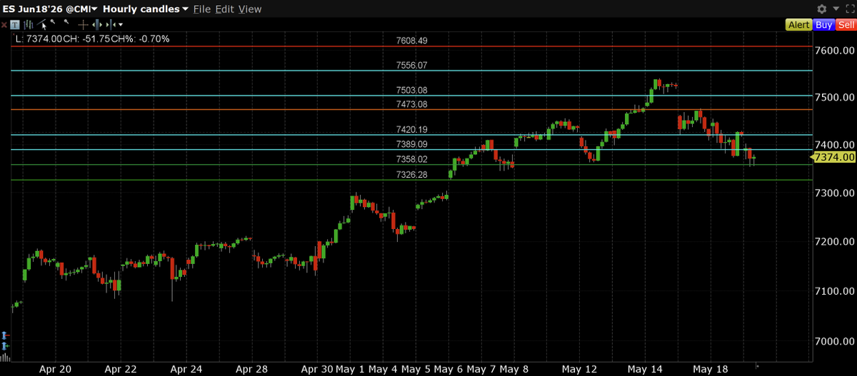Click the 7600.00 price axis label

(834, 50)
